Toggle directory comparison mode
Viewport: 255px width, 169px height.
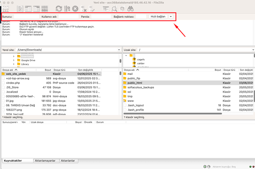[x=114, y=8]
